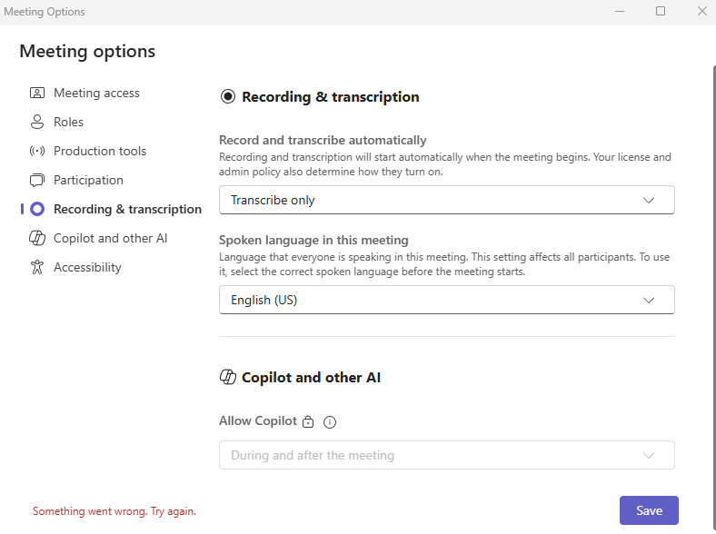
Task: Click the 'Something went wrong. Try again.' message
Action: (x=114, y=511)
